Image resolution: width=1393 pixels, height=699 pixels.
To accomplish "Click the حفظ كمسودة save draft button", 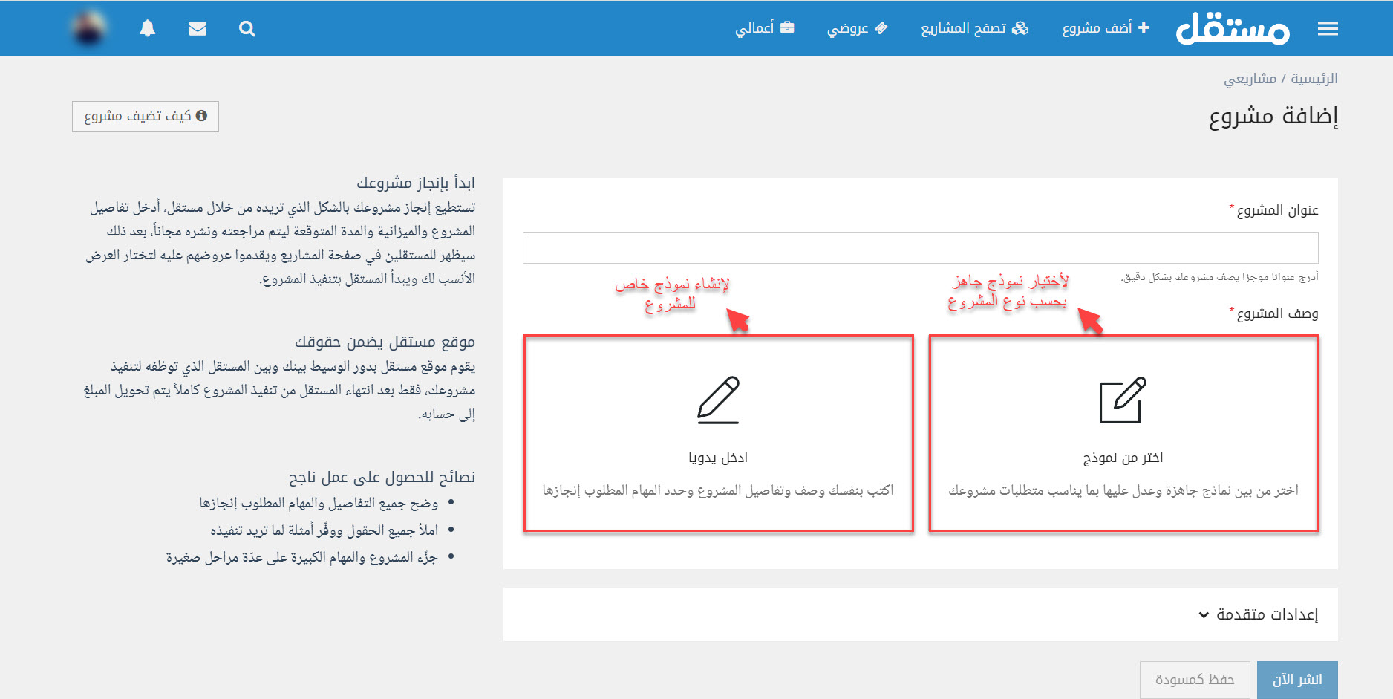I will 1195,680.
